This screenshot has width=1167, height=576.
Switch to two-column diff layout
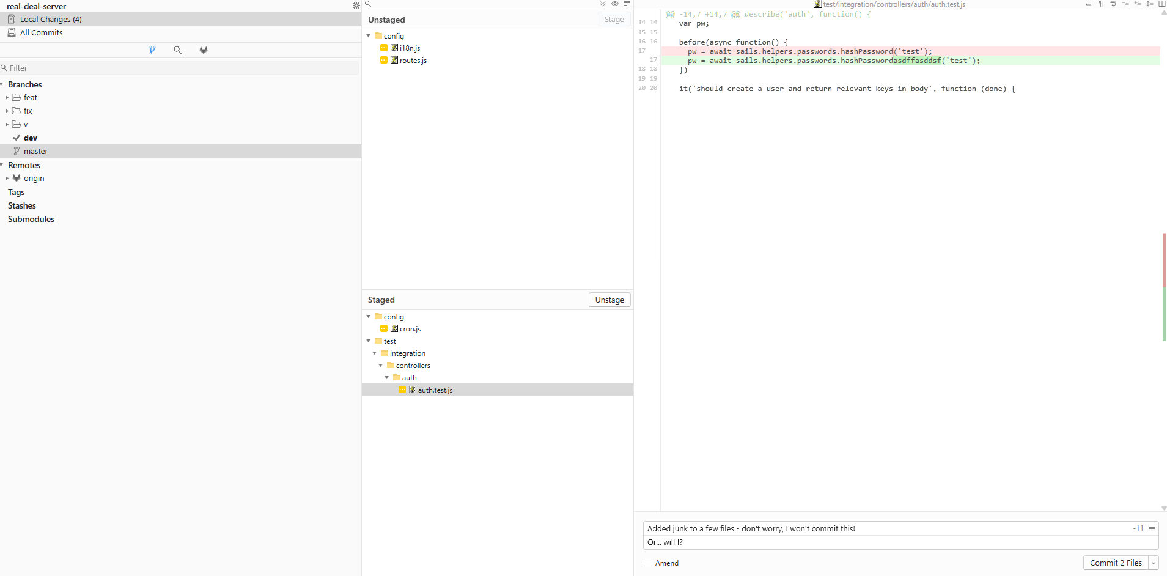click(x=1163, y=4)
